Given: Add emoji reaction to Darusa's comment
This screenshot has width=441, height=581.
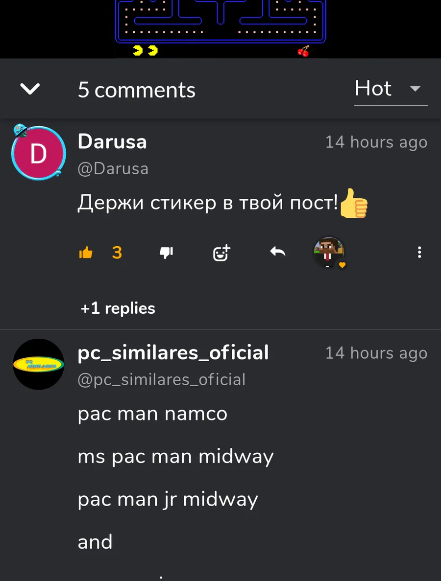Looking at the screenshot, I should click(x=221, y=253).
